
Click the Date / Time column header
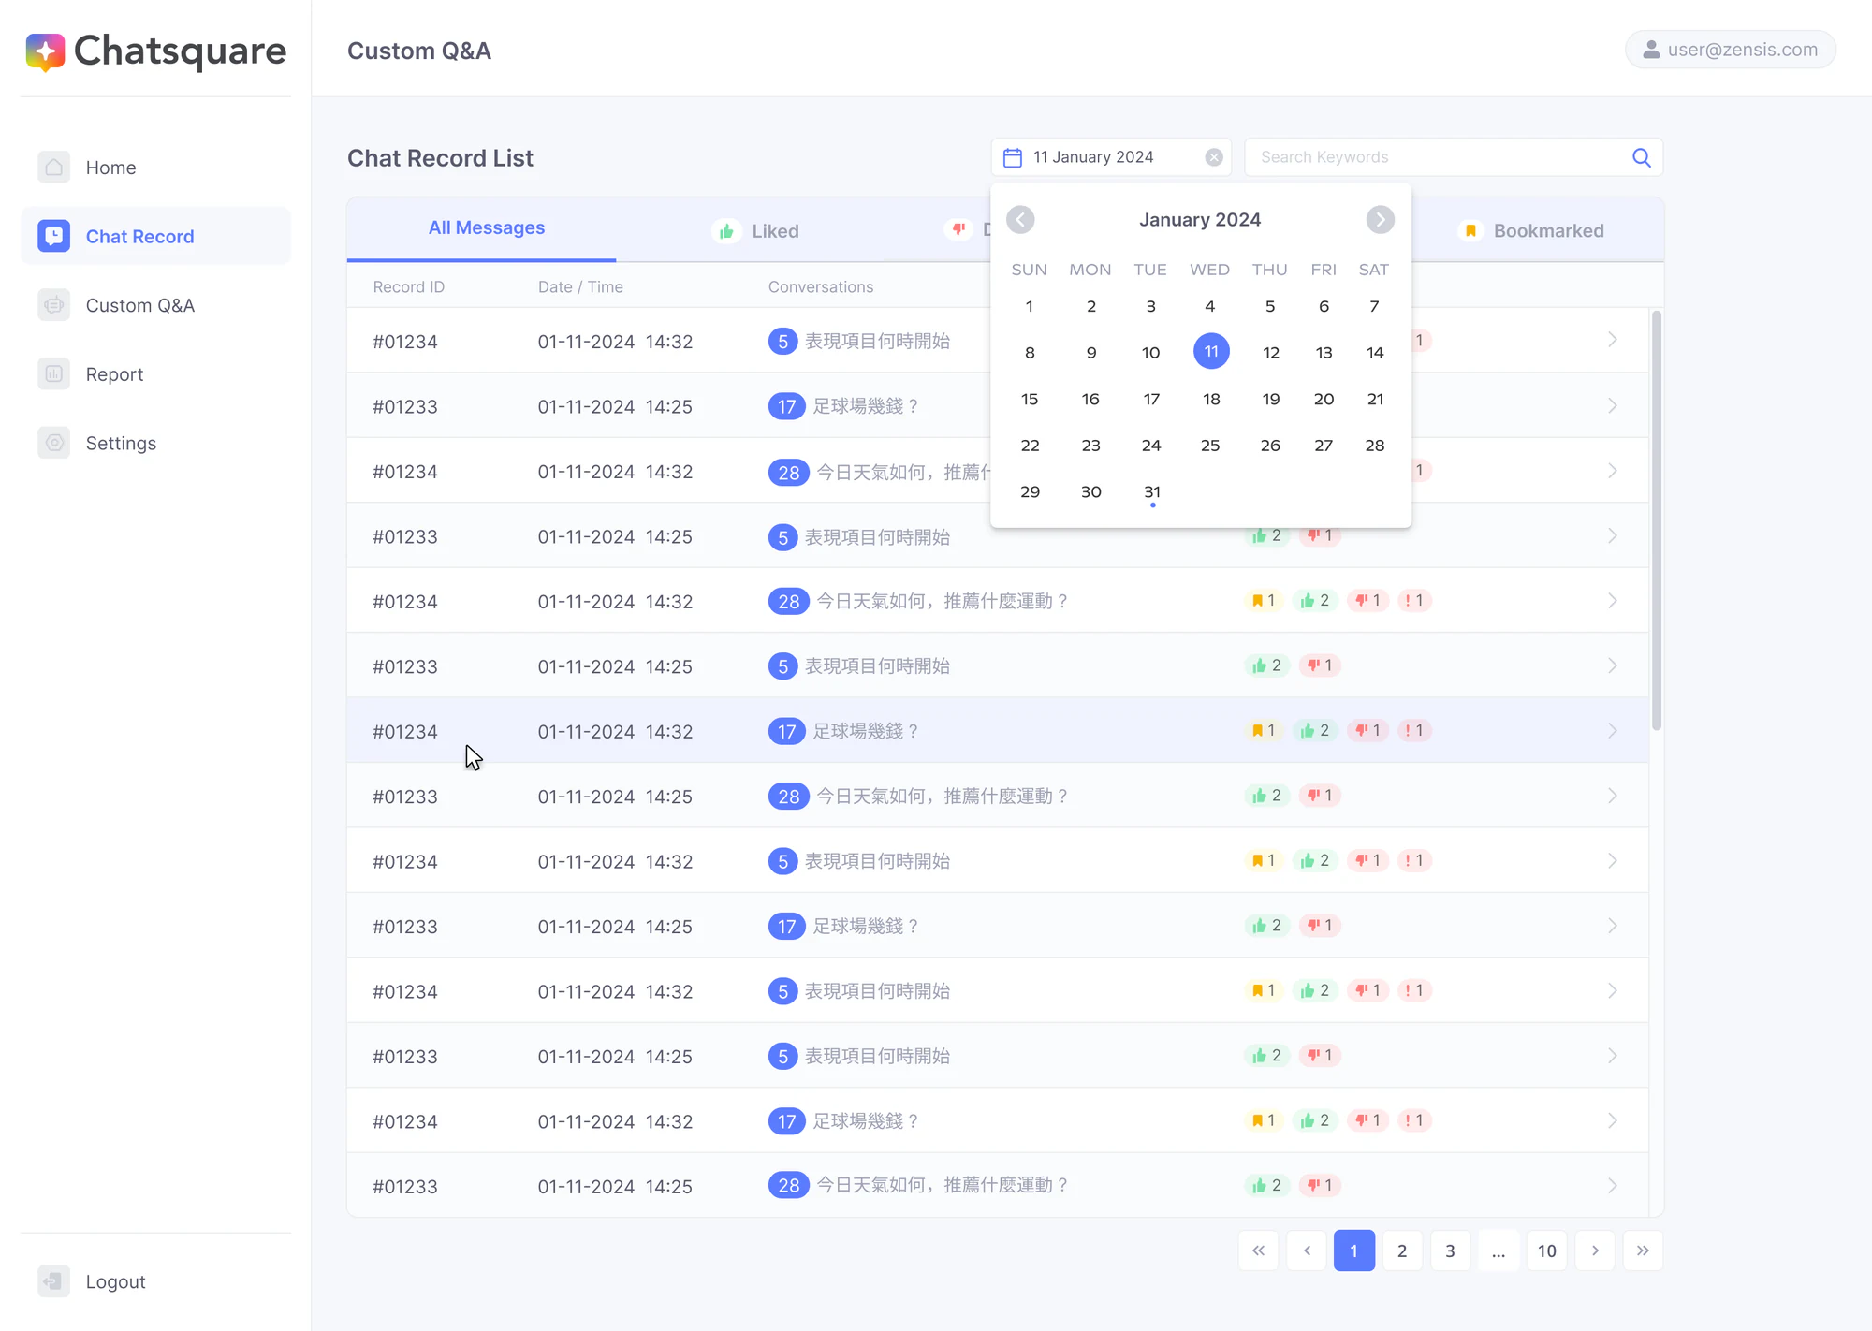click(580, 287)
